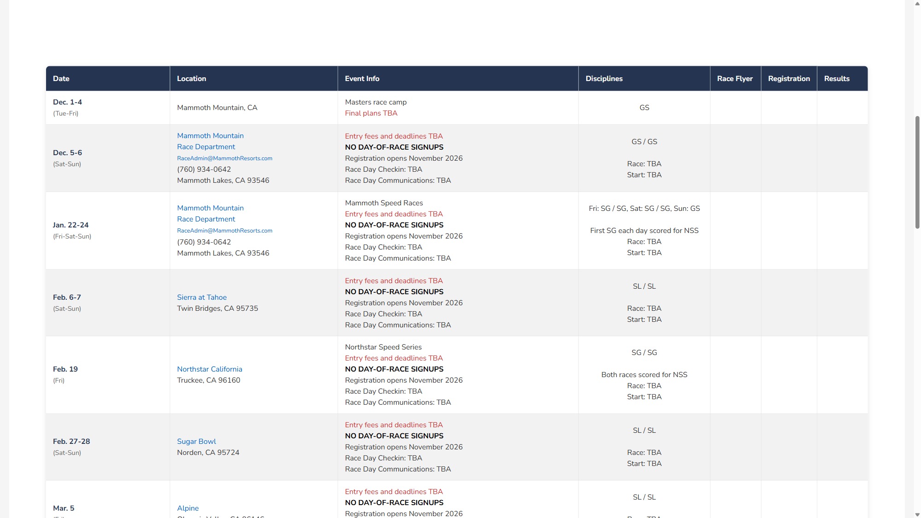Select 'Masters race camp' text

coord(376,102)
